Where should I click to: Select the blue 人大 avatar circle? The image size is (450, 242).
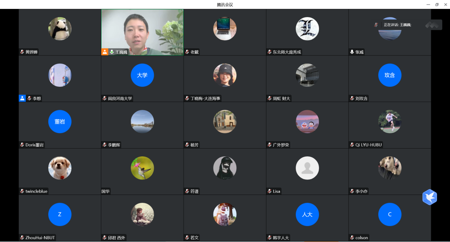coord(307,215)
